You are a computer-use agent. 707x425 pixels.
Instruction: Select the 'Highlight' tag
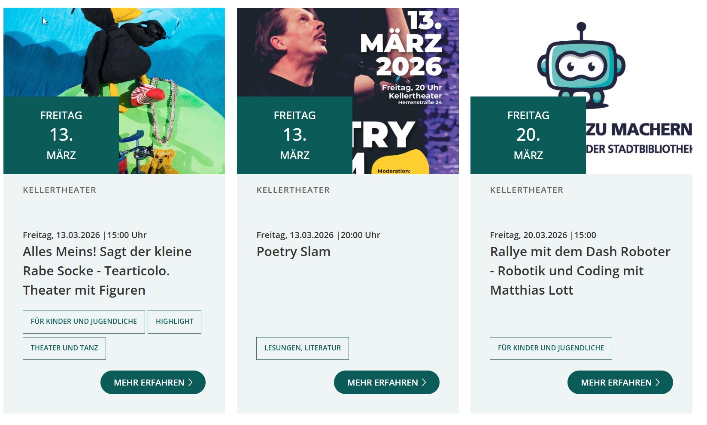tap(174, 322)
